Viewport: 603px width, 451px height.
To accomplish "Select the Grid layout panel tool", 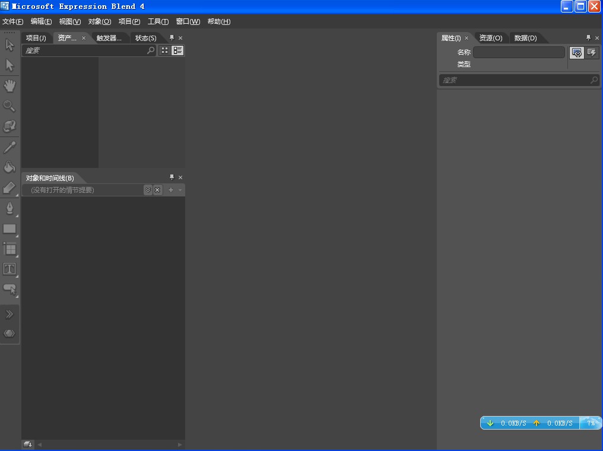I will 9,249.
